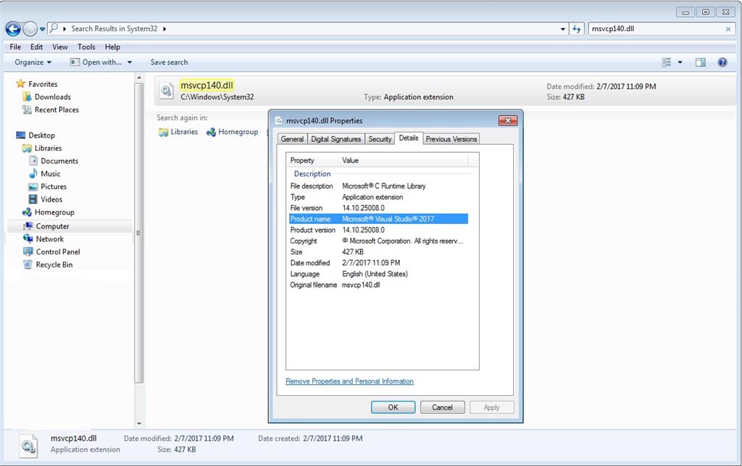Open the view options dropdown arrow

click(680, 62)
